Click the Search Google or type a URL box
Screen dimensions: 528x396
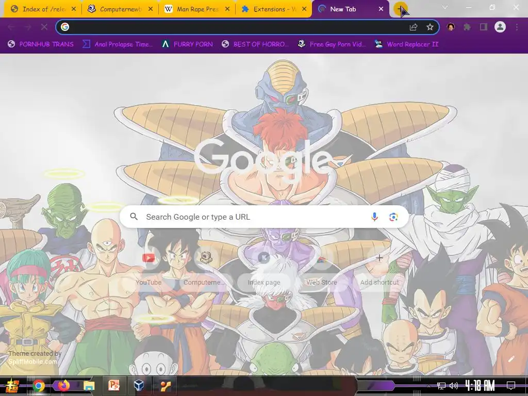265,217
